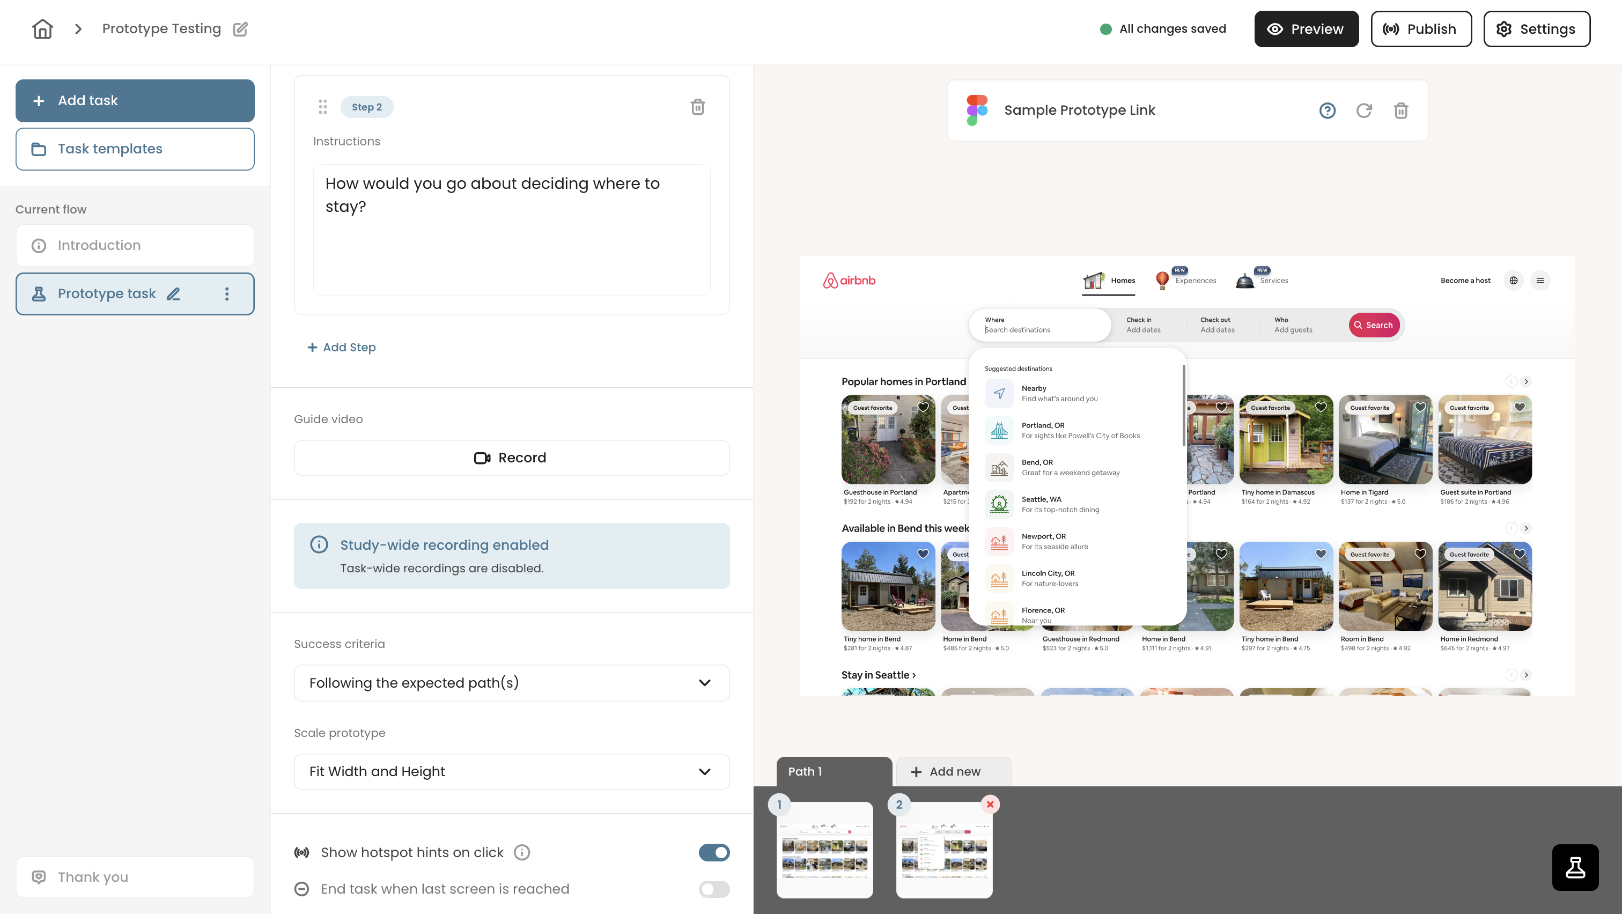Open Prototype task three-dot menu
Screen dimensions: 1622x914
227,294
